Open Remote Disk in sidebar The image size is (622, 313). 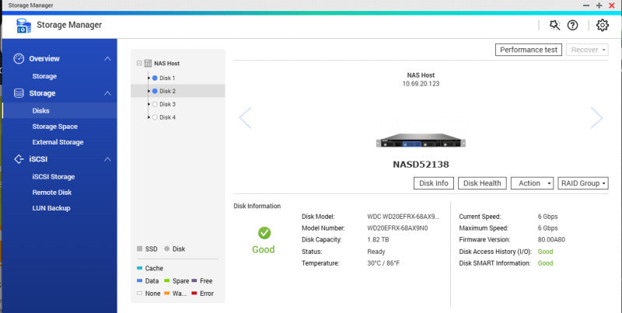point(52,192)
